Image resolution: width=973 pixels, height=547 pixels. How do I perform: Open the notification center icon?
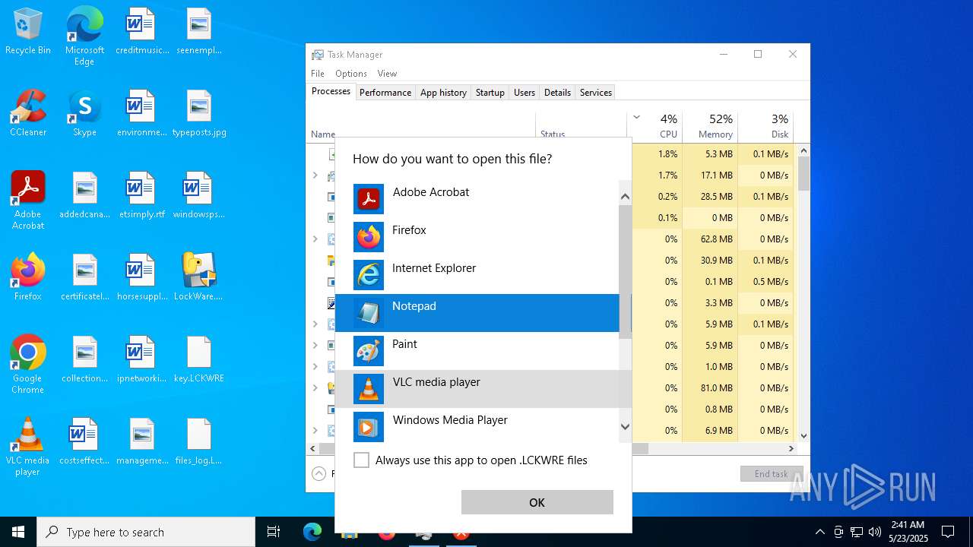(948, 532)
